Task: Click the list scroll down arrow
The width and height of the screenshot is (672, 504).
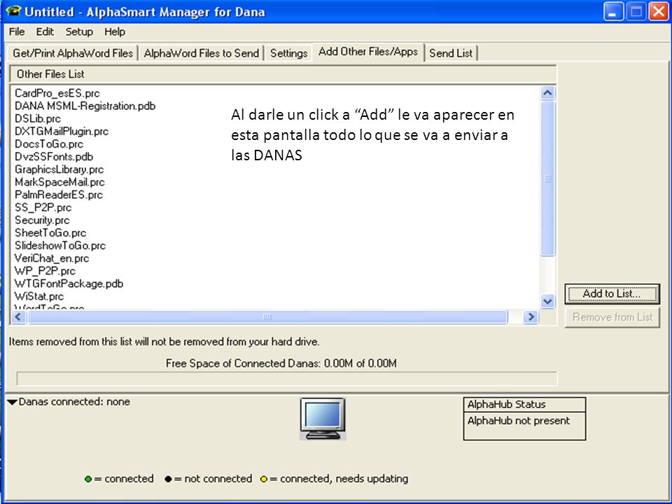Action: [547, 301]
